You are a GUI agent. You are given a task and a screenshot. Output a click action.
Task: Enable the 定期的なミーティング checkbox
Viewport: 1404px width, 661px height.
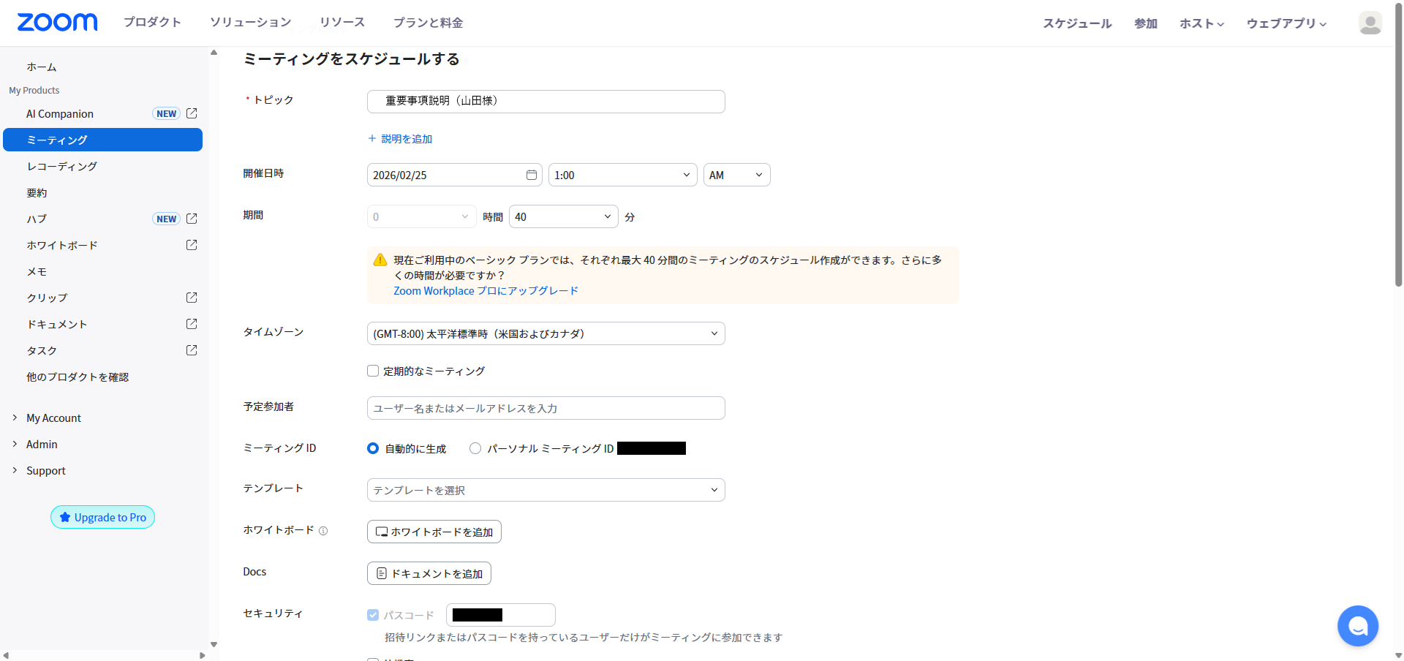tap(373, 371)
